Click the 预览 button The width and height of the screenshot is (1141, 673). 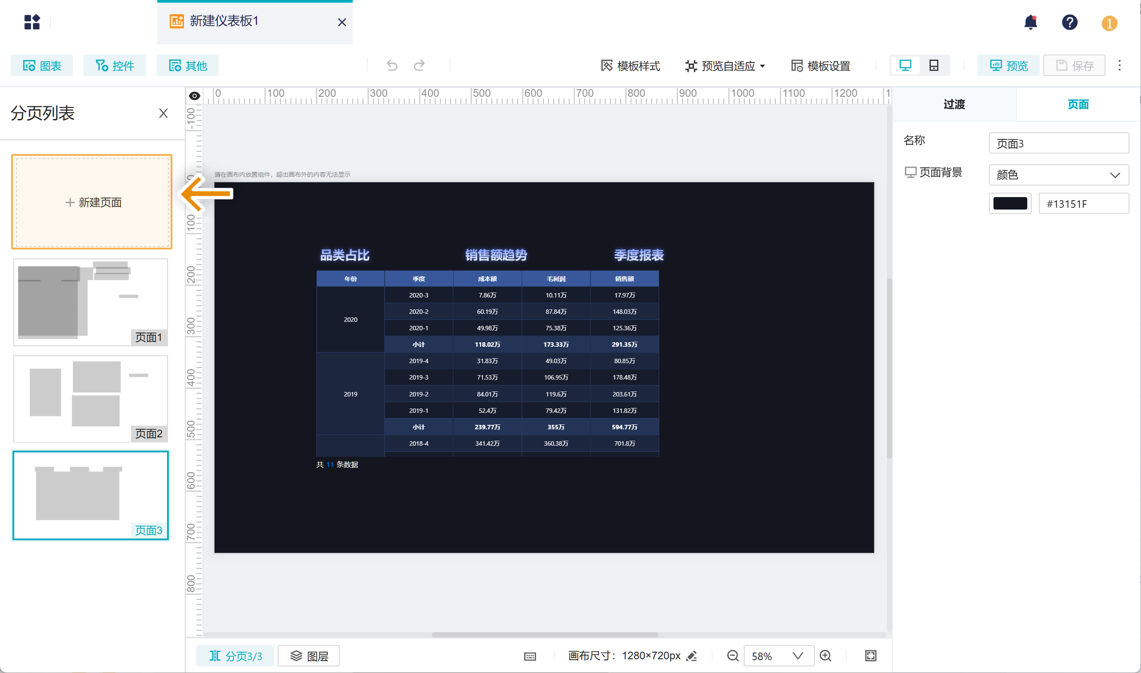[1008, 66]
